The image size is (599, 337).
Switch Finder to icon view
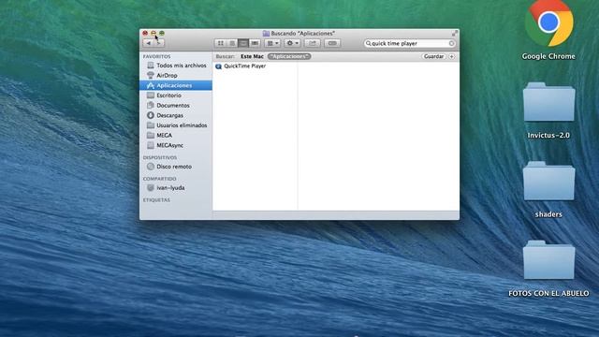[221, 43]
